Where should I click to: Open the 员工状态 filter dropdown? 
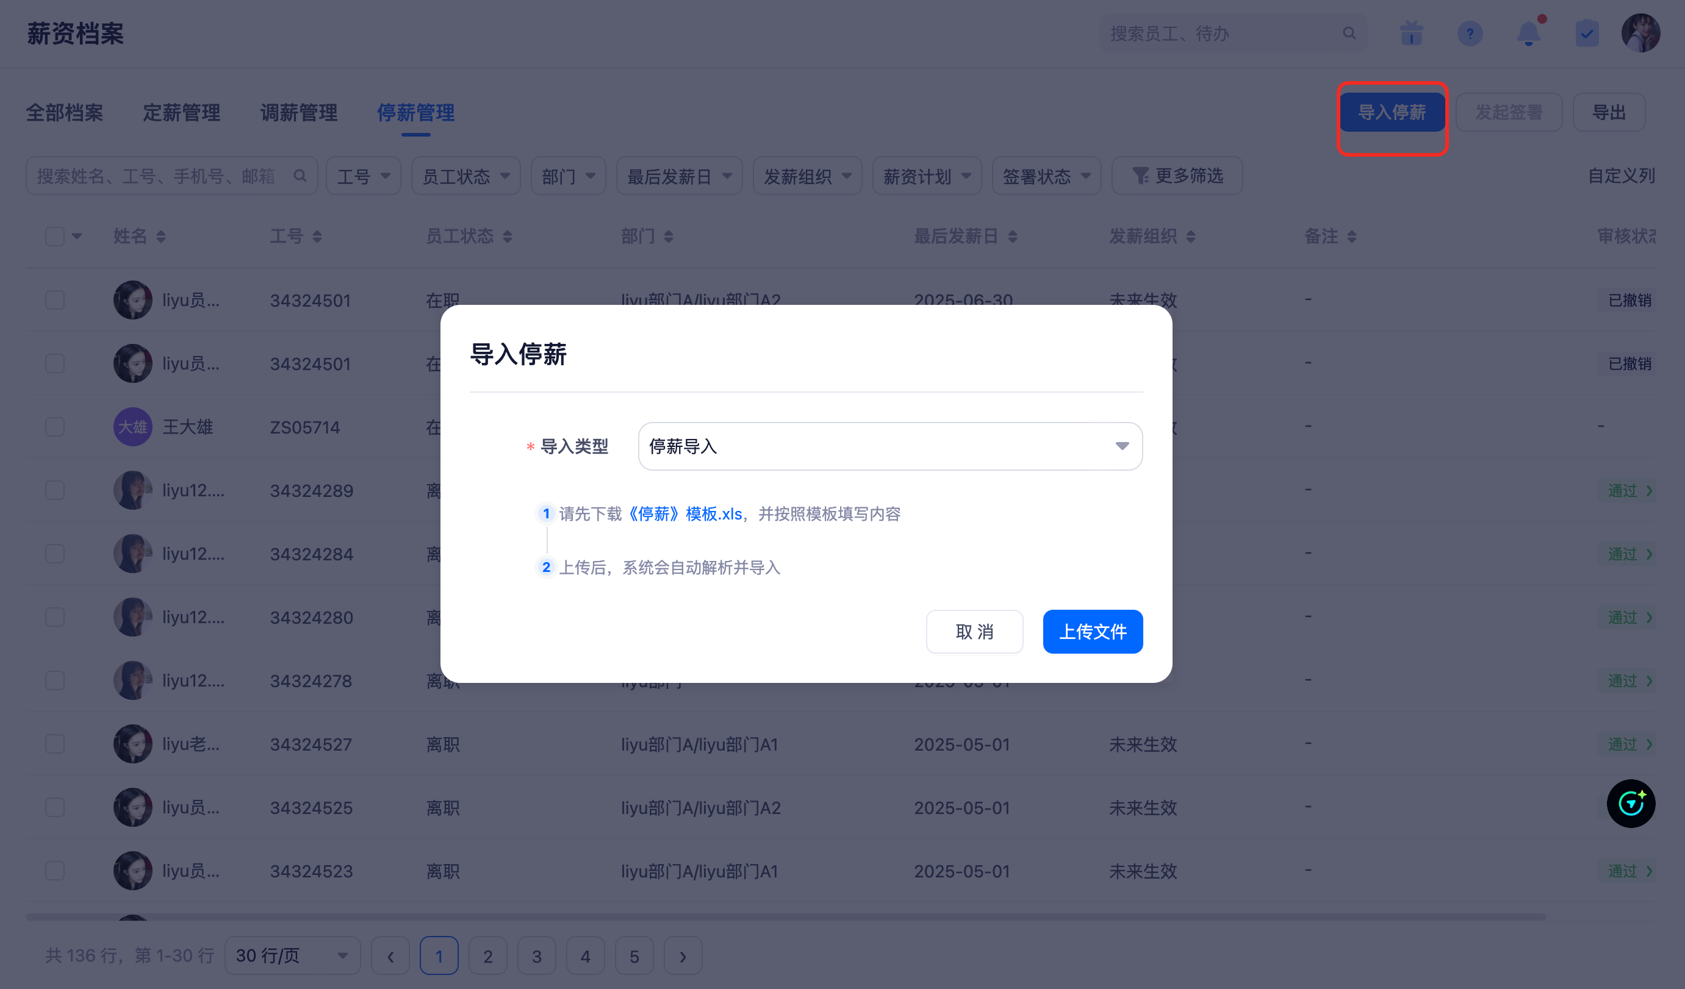pos(465,176)
